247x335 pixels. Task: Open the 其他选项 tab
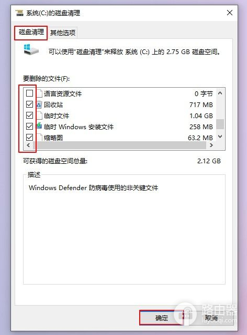63,33
